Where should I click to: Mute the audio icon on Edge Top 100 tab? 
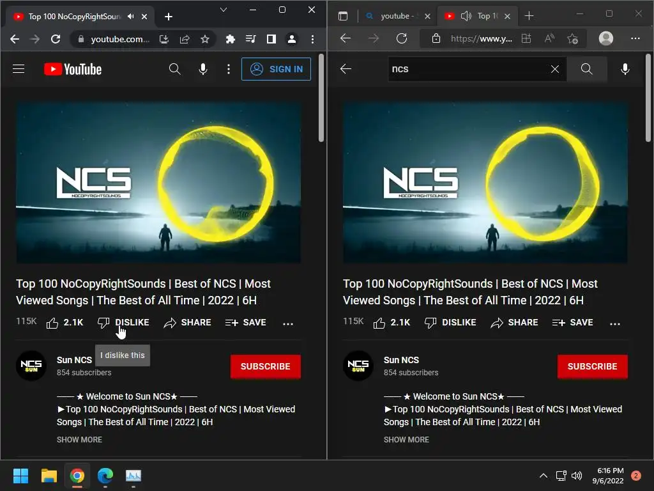click(x=466, y=16)
